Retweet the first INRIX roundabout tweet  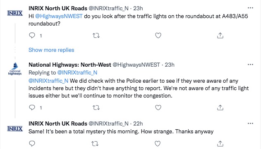click(x=96, y=35)
